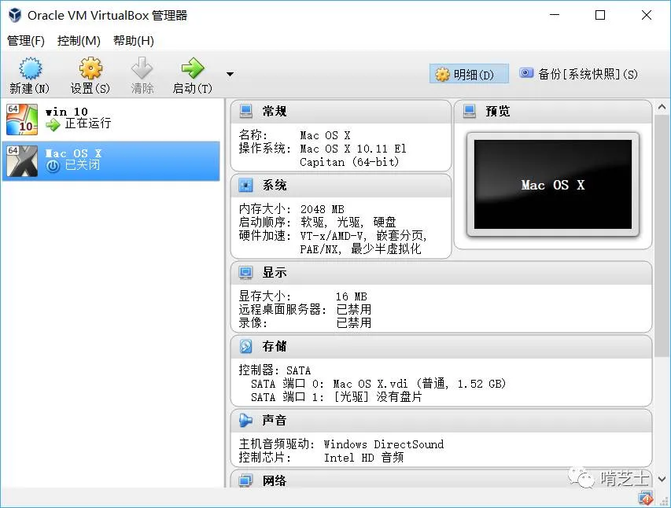This screenshot has width=671, height=508.
Task: Click VirtualBox title bar cube icon
Action: coord(15,15)
